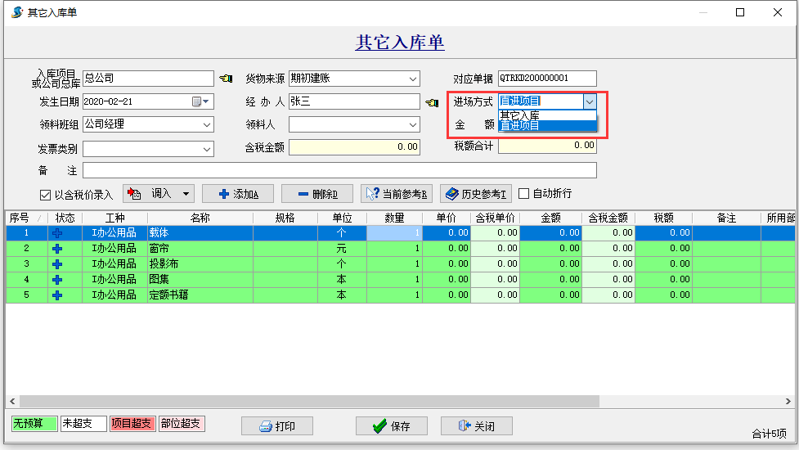Open the 调入 import split button
Image resolution: width=799 pixels, height=450 pixels.
[x=158, y=194]
